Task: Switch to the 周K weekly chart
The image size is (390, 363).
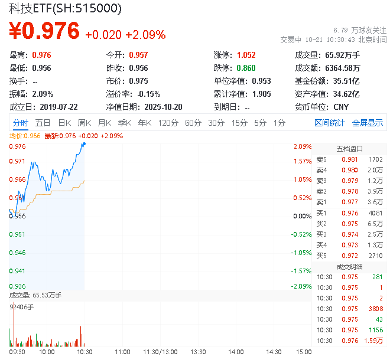Action: (84, 123)
